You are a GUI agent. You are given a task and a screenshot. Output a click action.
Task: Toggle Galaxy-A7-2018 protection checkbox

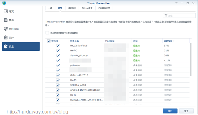point(58,75)
